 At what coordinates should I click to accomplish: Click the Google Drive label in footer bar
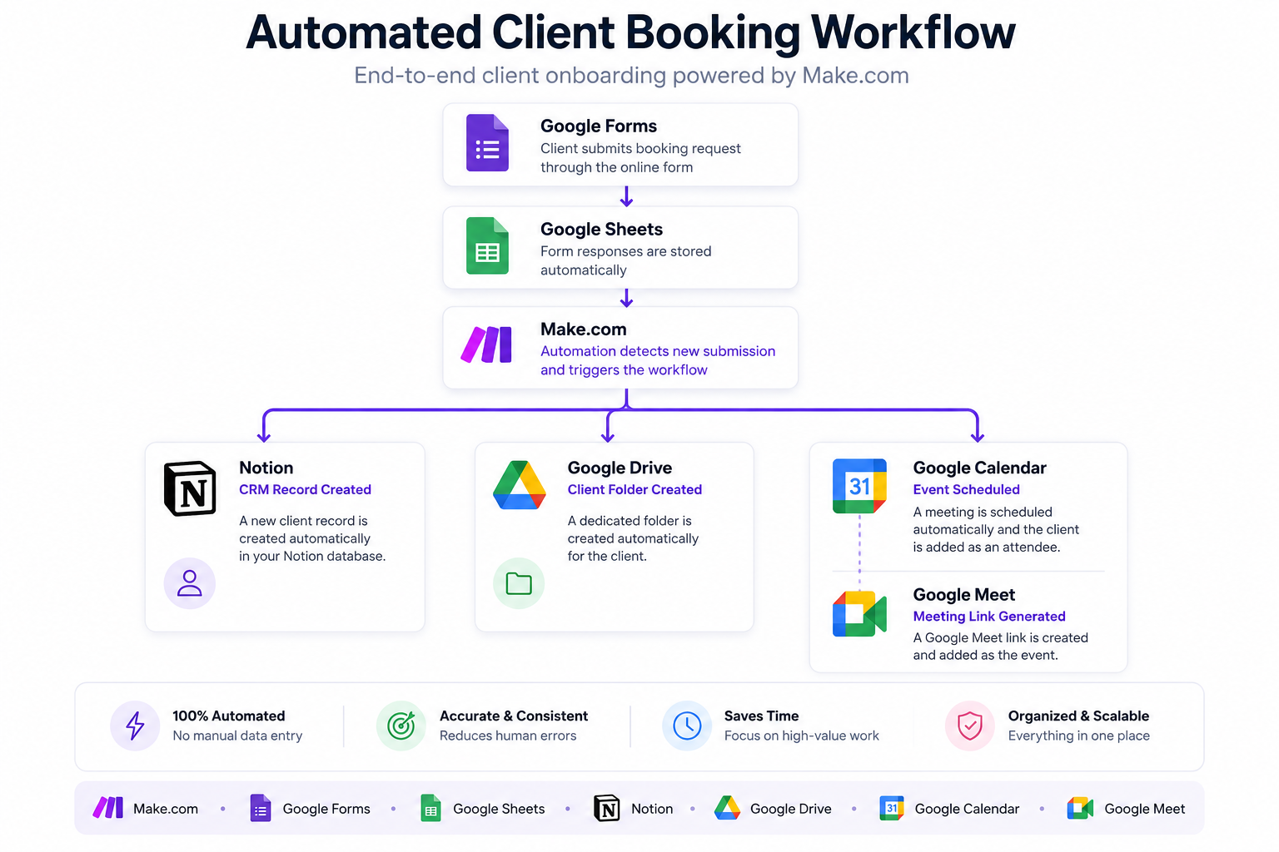pos(790,809)
